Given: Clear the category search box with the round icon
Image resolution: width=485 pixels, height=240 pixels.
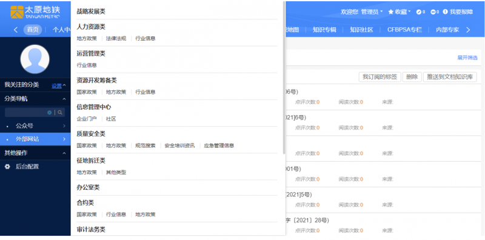Looking at the screenshot, I should pyautogui.click(x=50, y=113).
